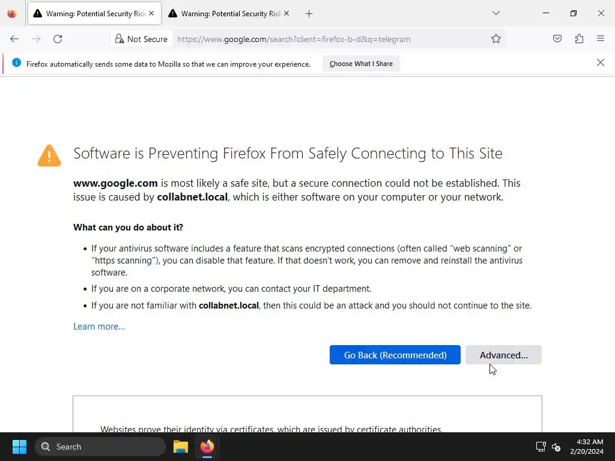The width and height of the screenshot is (615, 461).
Task: Open the Learn more link
Action: click(99, 327)
